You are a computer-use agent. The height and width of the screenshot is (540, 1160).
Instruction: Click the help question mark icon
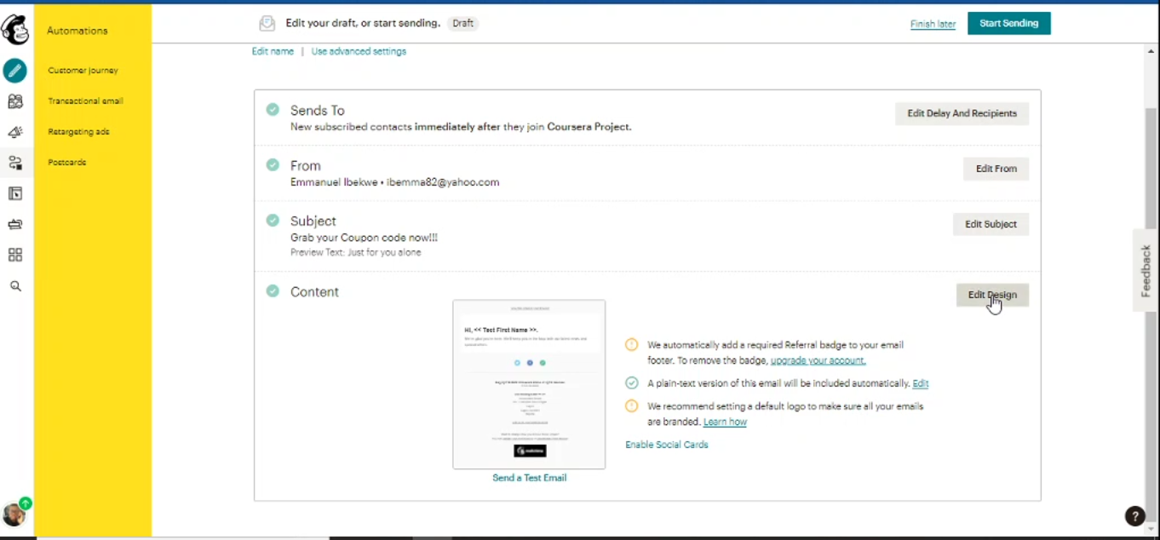(x=1134, y=516)
